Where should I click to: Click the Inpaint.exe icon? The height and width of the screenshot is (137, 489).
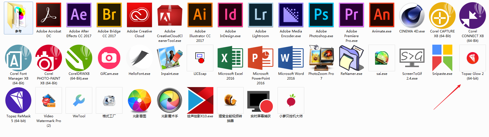[x=170, y=58]
